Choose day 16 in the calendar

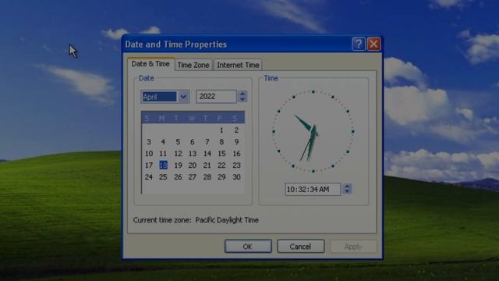(x=236, y=154)
